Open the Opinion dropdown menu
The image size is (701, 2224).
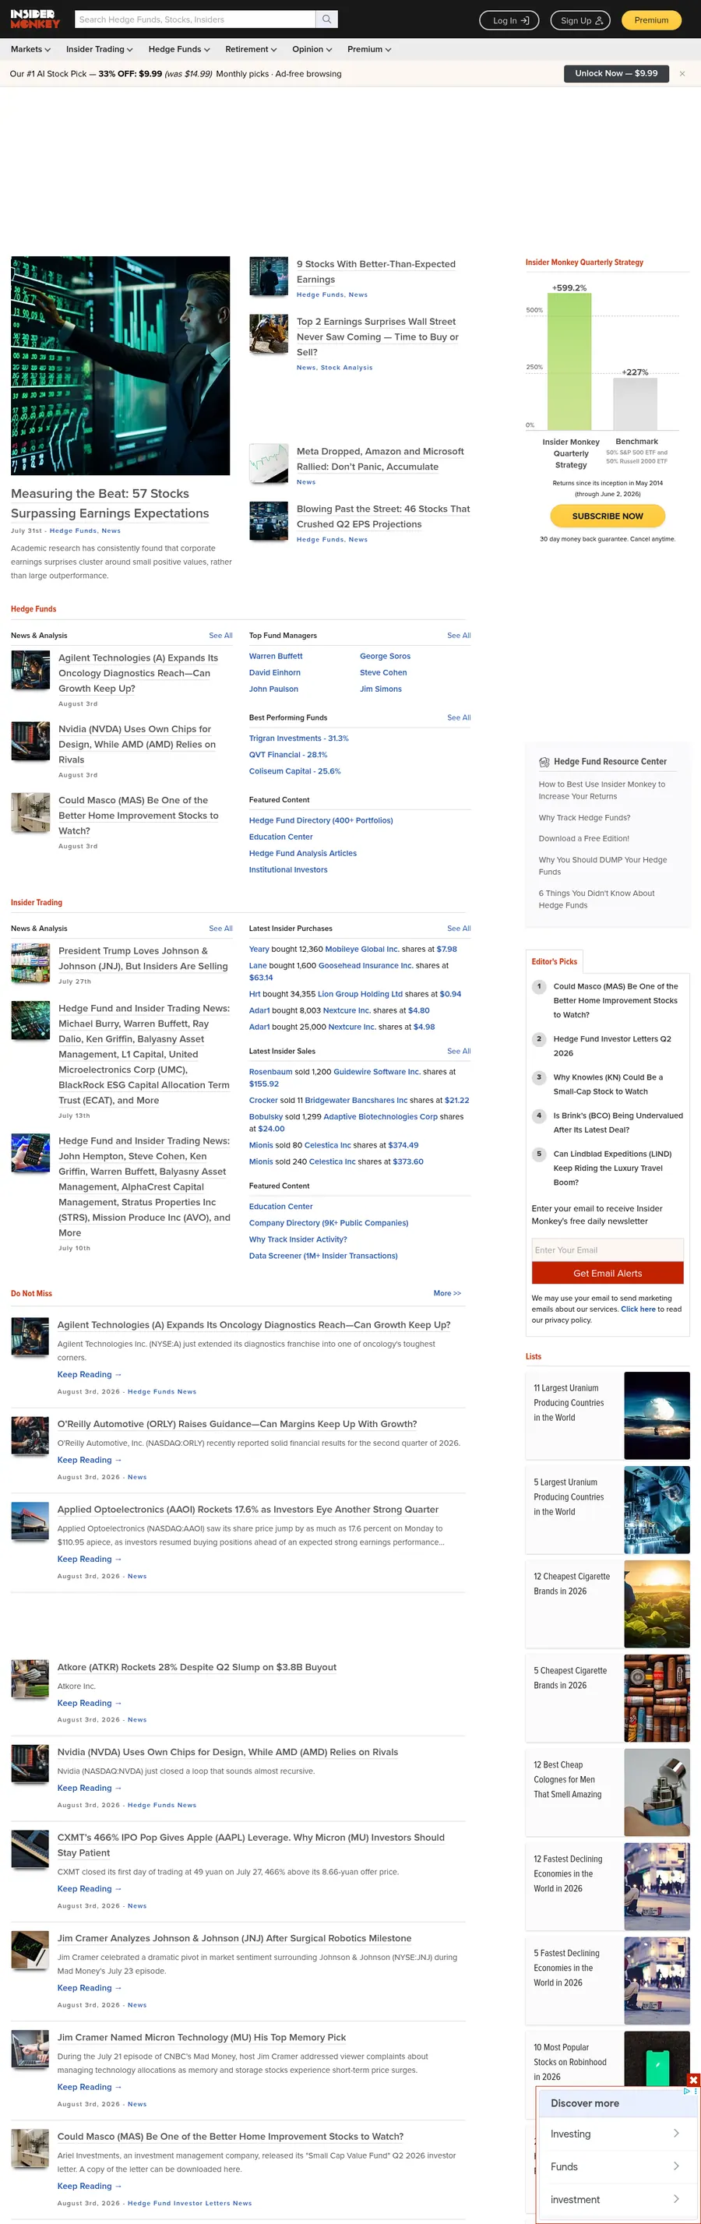coord(312,49)
